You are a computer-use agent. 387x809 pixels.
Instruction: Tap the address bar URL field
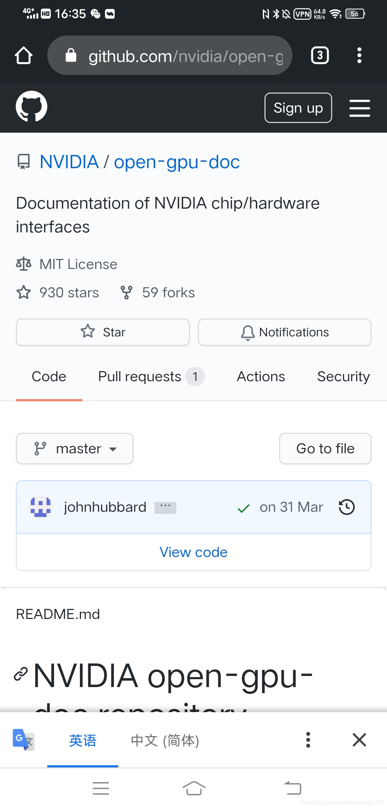coord(170,55)
